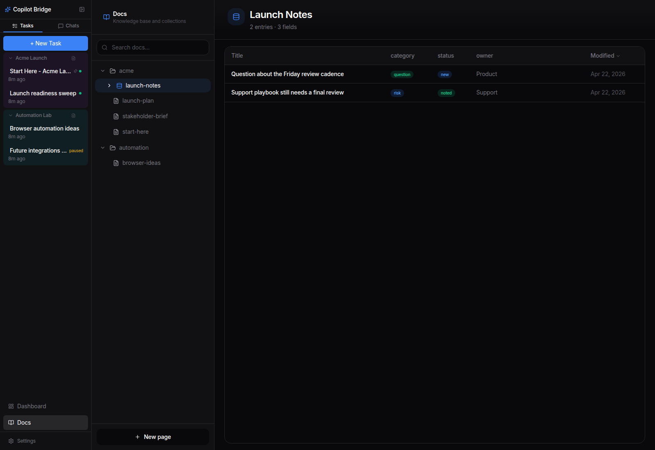Viewport: 655px width, 450px height.
Task: Click the stakeholder-brief page icon
Action: click(x=116, y=116)
